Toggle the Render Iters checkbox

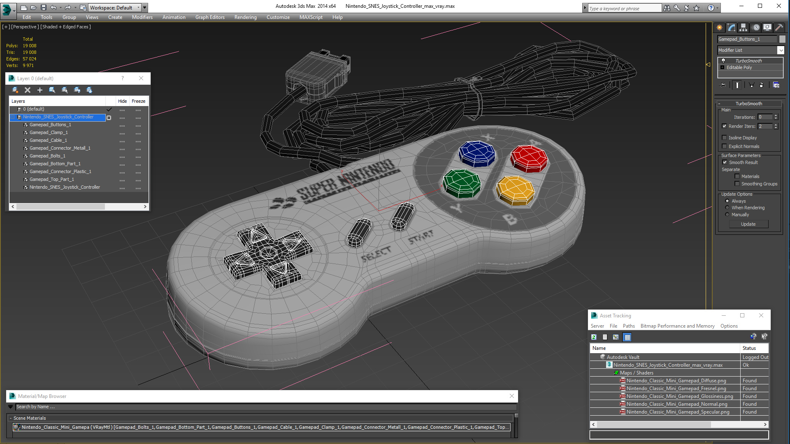point(724,126)
